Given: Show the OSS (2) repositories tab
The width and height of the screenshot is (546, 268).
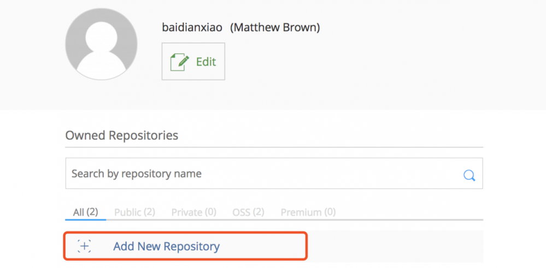Looking at the screenshot, I should [x=248, y=212].
